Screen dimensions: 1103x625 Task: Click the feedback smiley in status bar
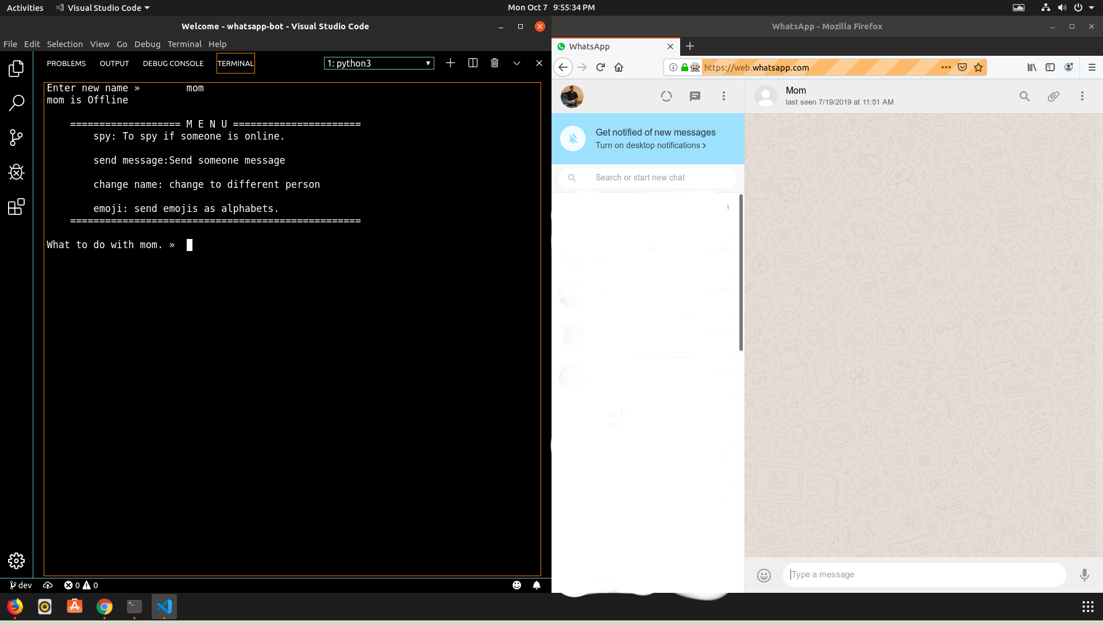[517, 585]
